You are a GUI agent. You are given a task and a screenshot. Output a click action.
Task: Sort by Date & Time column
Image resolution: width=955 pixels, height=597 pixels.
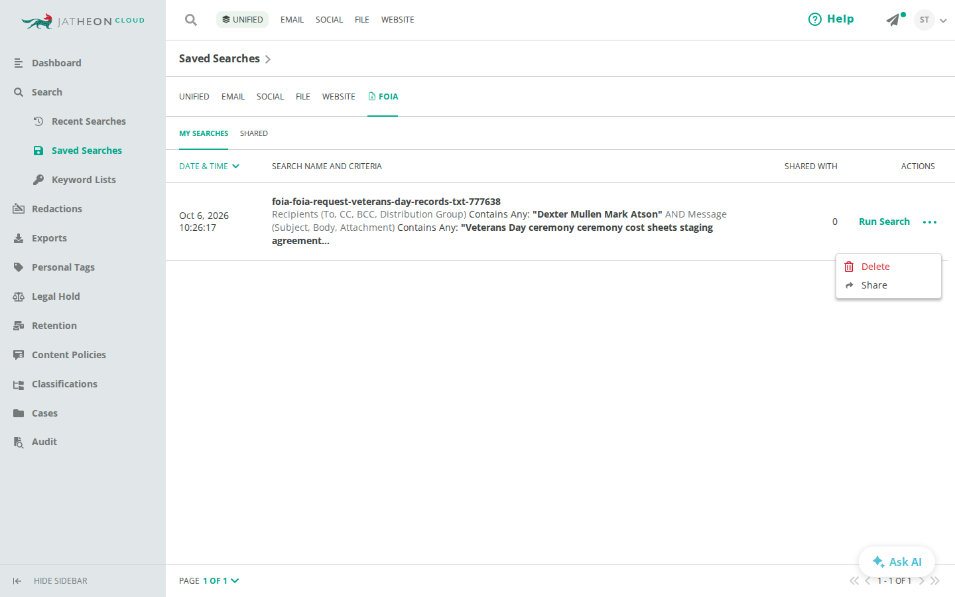tap(209, 166)
